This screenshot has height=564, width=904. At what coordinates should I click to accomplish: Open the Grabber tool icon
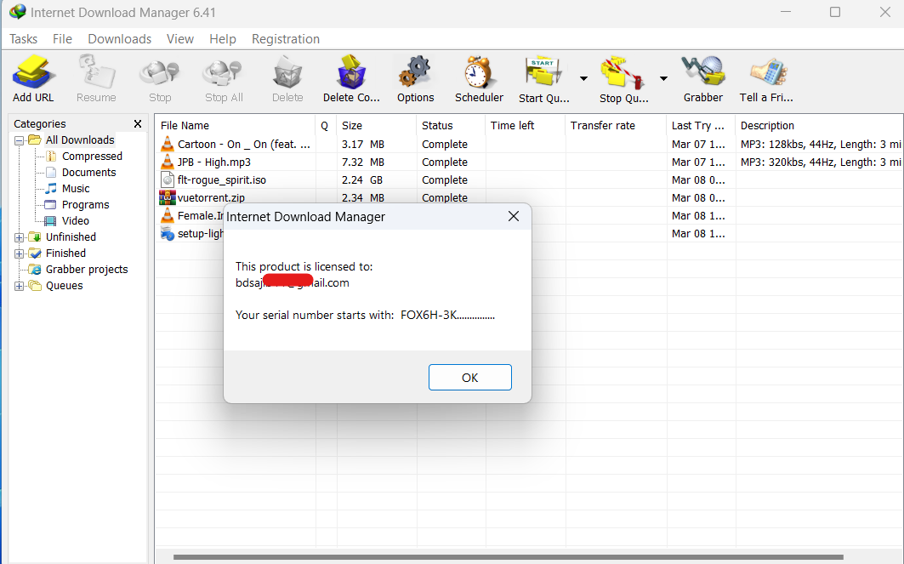coord(702,71)
